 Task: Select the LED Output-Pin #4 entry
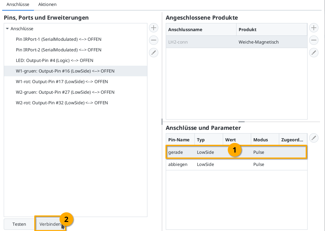click(x=55, y=60)
